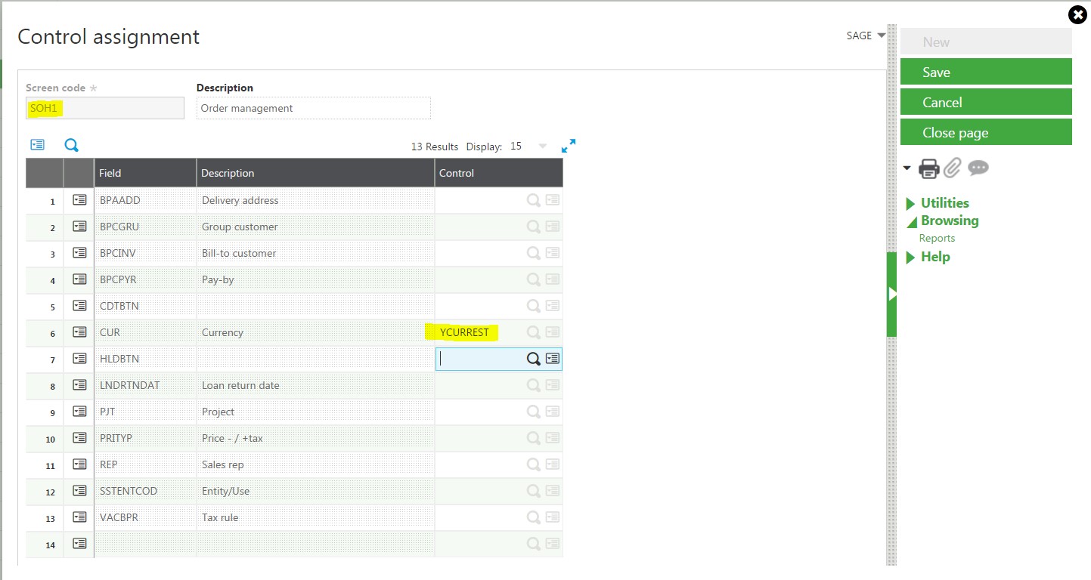This screenshot has width=1091, height=580.
Task: Expand the grid using the diagonal arrows icon
Action: [569, 145]
